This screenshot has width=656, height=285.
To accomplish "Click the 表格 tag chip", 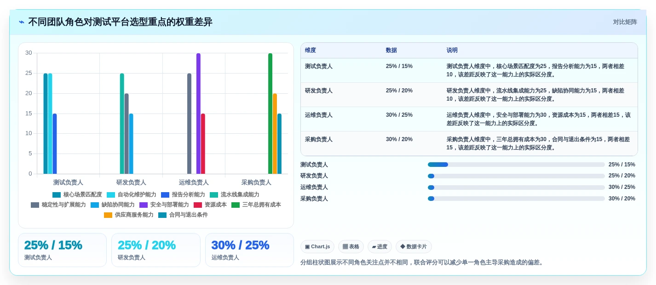I will point(351,246).
